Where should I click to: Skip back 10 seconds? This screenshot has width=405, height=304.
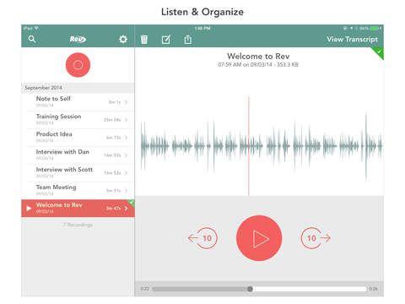202,238
